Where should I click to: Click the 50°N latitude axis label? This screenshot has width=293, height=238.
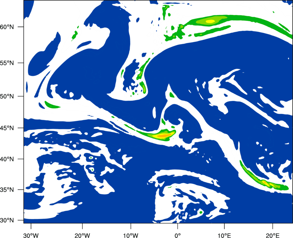tap(7, 96)
